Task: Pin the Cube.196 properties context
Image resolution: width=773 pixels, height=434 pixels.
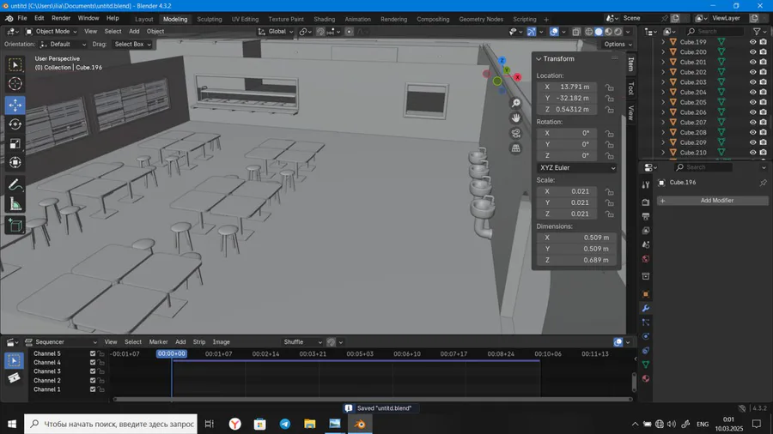Action: coord(764,183)
